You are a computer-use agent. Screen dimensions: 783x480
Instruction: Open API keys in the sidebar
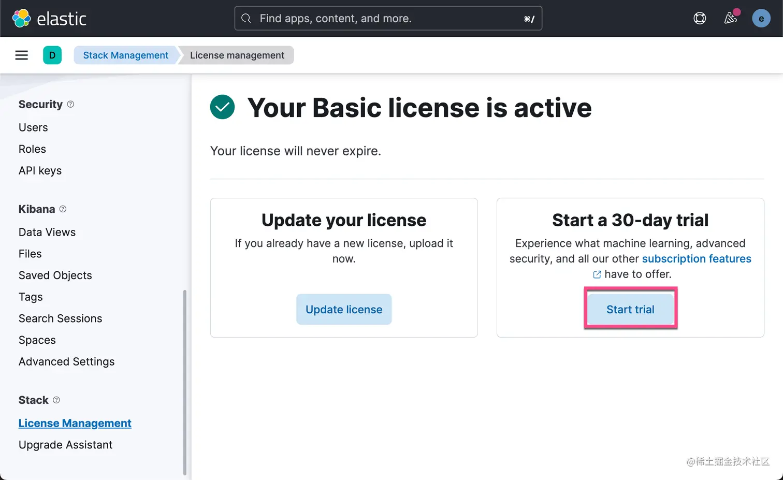pos(40,171)
